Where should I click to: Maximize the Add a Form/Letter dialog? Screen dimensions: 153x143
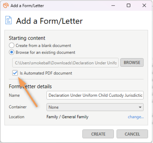(x=128, y=6)
